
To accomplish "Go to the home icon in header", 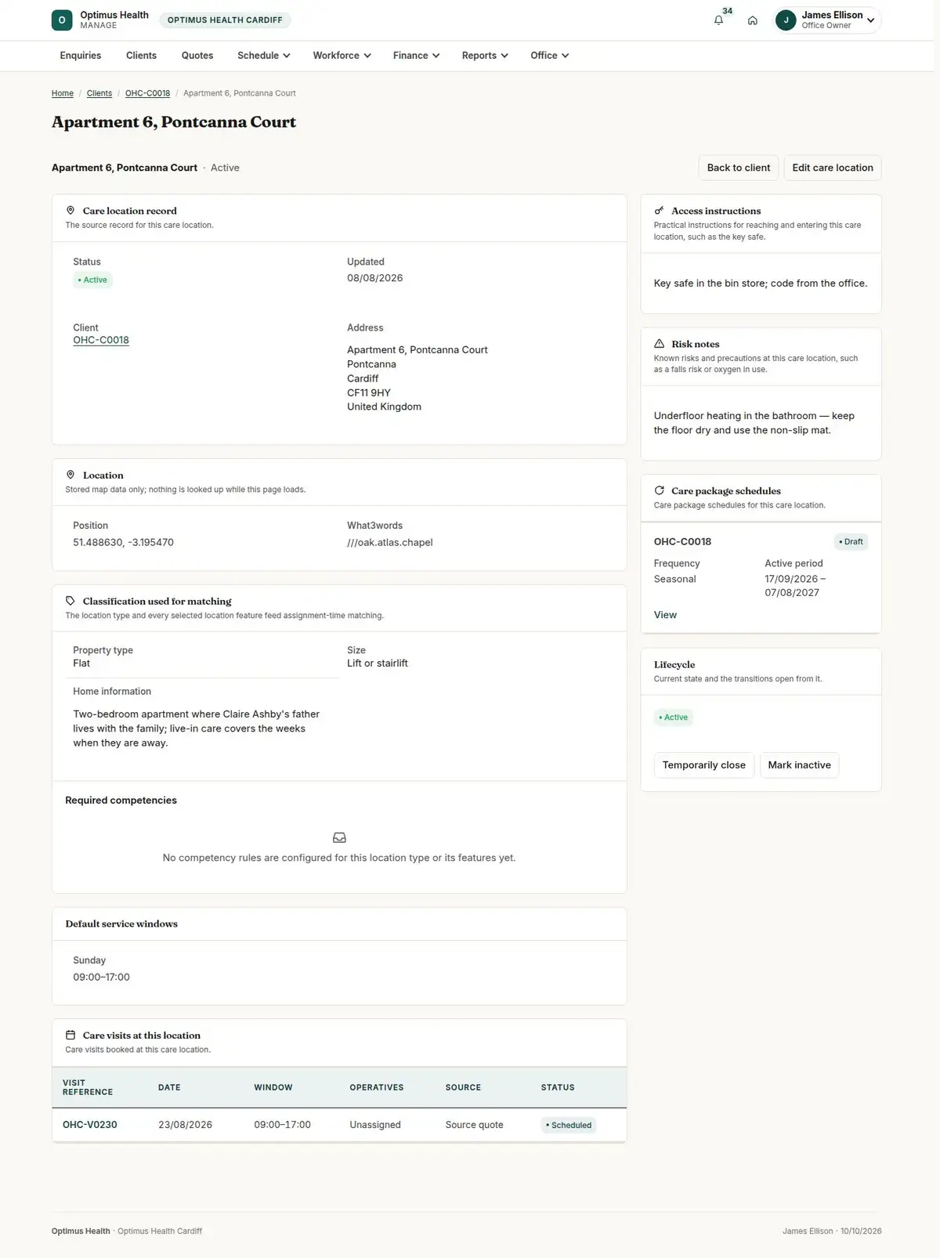I will pyautogui.click(x=752, y=20).
